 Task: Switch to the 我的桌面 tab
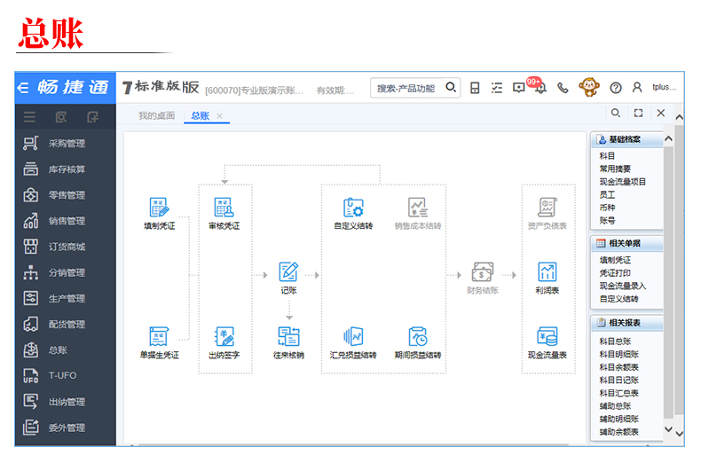(x=156, y=115)
